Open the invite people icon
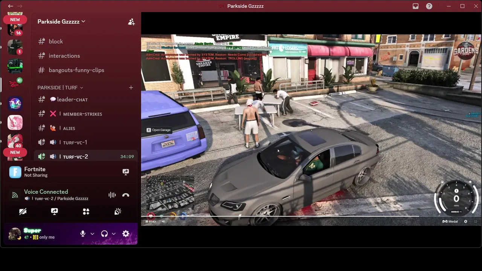This screenshot has width=482, height=271. tap(131, 22)
